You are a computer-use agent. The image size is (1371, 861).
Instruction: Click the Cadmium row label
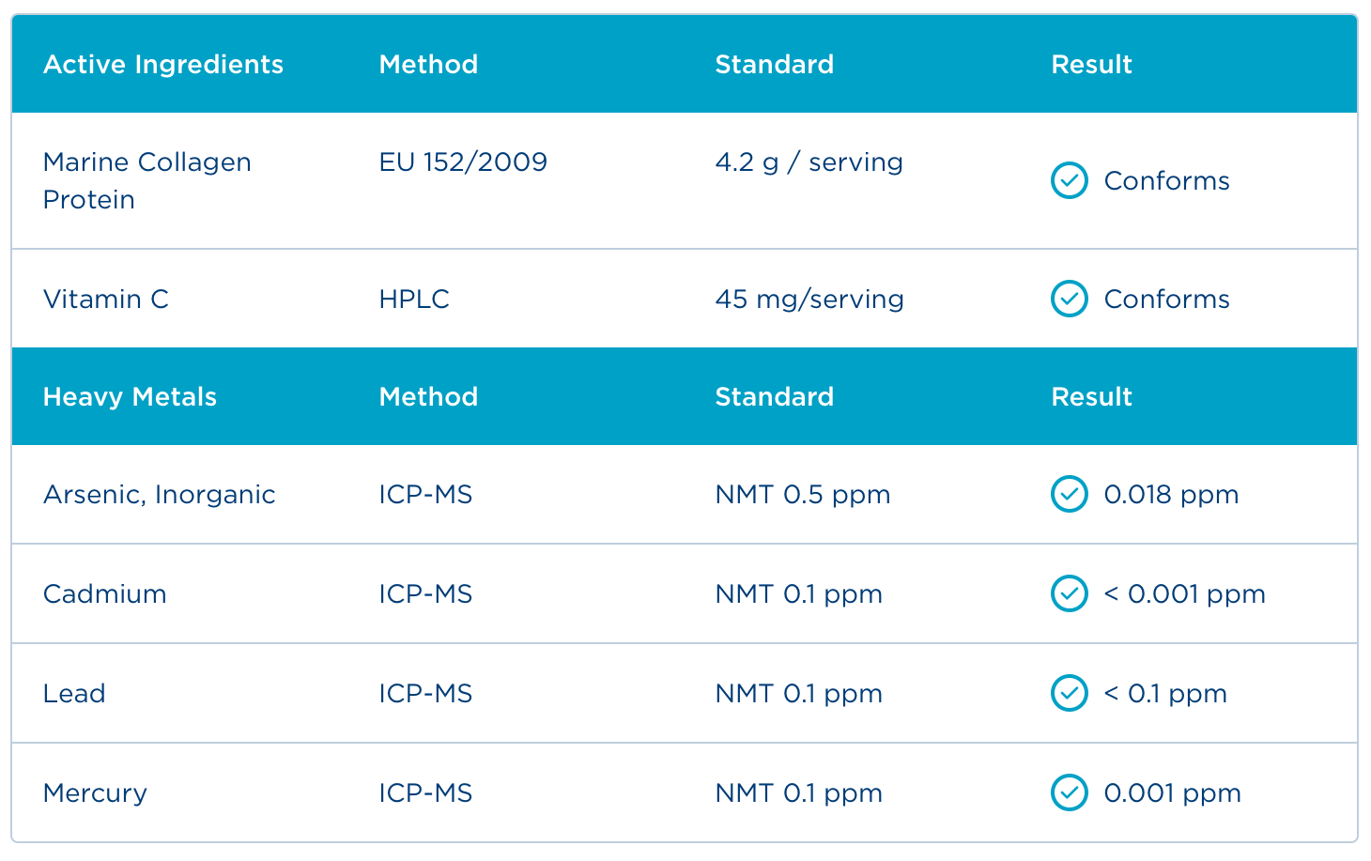(x=104, y=593)
